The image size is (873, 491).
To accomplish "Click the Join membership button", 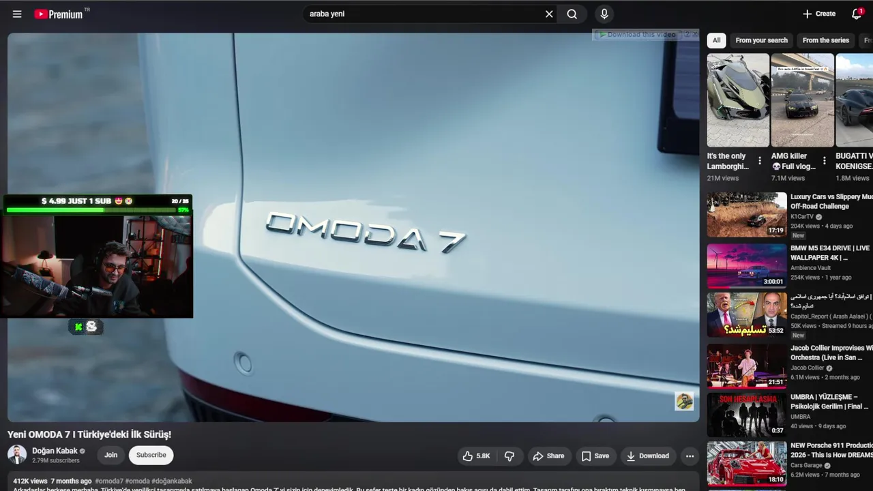I will [x=110, y=455].
